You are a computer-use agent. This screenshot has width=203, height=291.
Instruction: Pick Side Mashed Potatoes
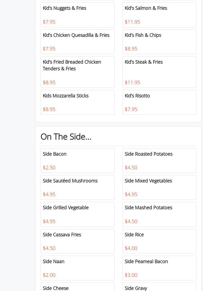click(159, 214)
